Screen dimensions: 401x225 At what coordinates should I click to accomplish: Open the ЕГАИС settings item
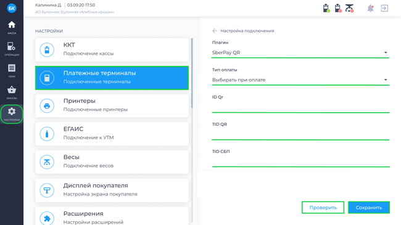pos(112,134)
